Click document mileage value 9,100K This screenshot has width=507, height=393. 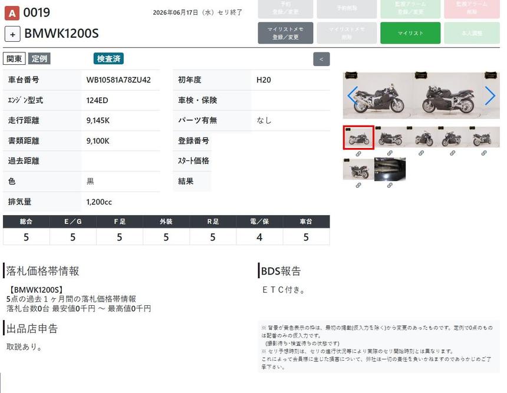coord(98,141)
